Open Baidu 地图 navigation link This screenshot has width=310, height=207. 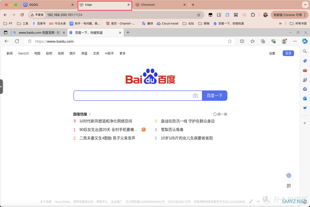pyautogui.click(x=37, y=53)
